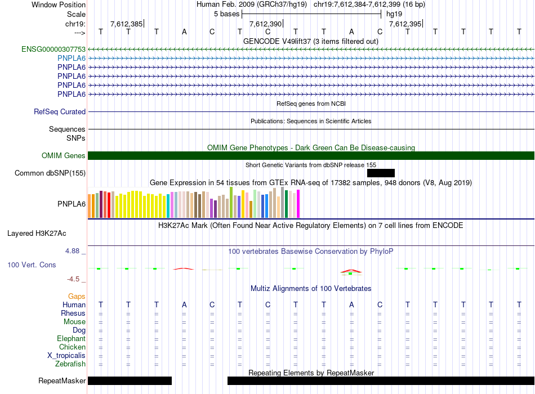Click the ---> strand direction arrow label

[x=80, y=33]
